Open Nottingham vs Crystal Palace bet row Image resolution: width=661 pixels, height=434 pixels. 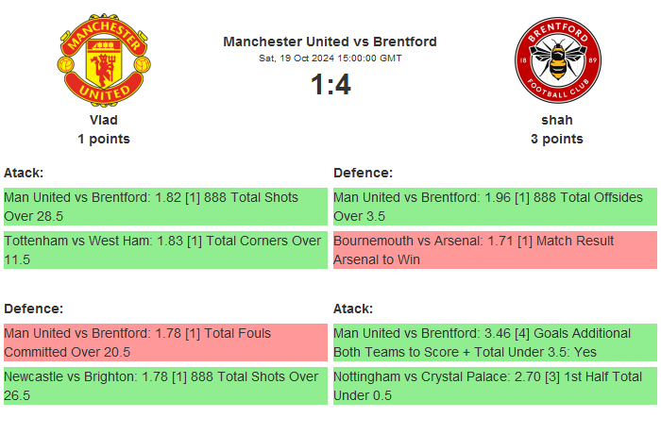point(495,386)
